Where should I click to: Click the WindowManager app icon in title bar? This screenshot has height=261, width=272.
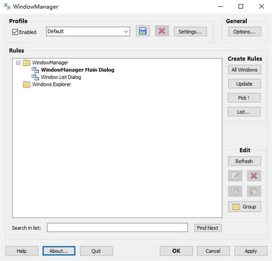7,7
